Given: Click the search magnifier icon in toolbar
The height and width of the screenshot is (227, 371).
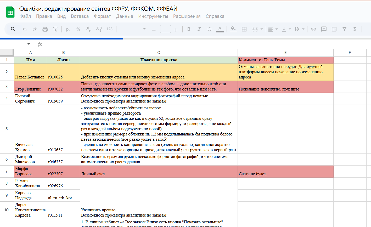Looking at the screenshot, I should 13,29.
